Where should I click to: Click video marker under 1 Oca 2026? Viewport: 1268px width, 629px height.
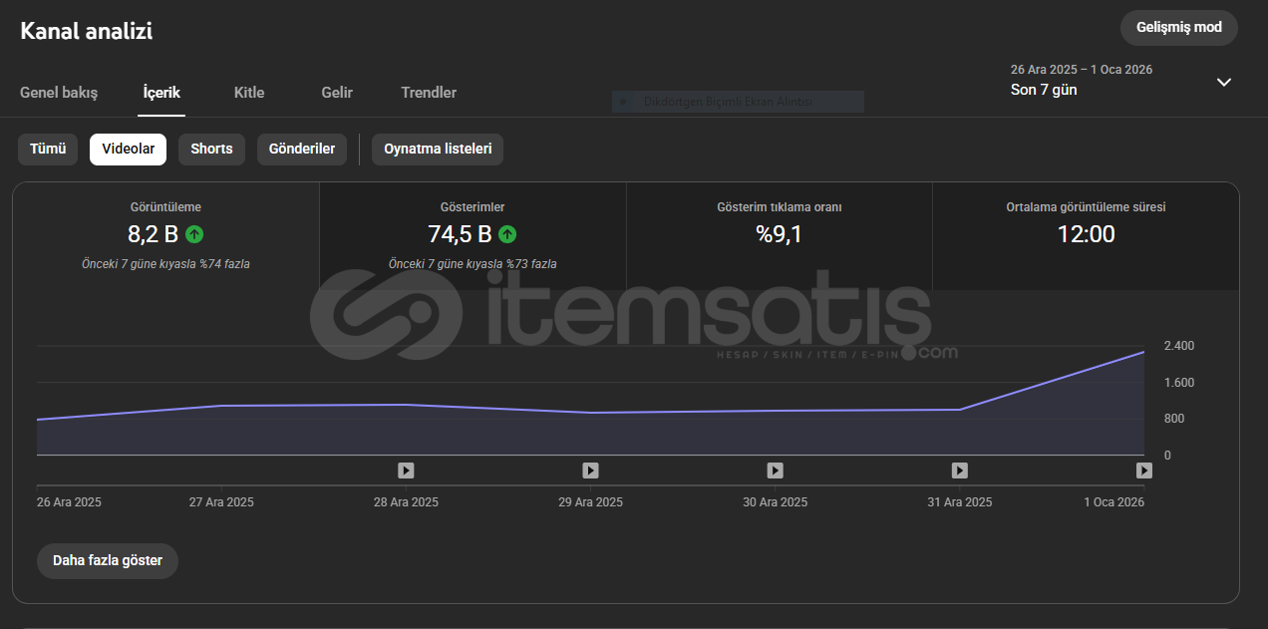(x=1144, y=471)
